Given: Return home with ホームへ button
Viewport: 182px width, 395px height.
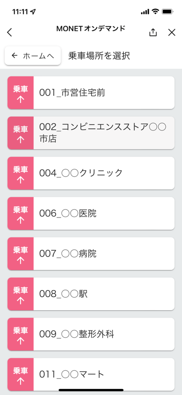Looking at the screenshot, I should point(33,56).
